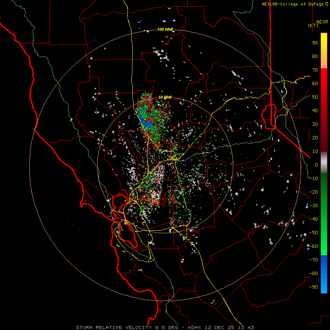Click the 40 value on the velocity scale
The height and width of the screenshot is (330, 330).
click(315, 111)
